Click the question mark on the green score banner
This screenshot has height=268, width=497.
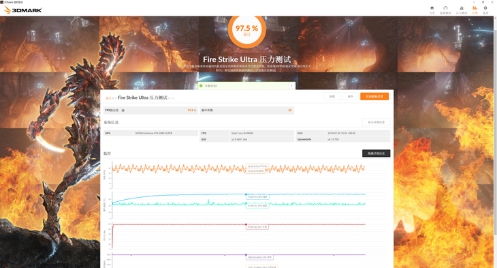(291, 86)
